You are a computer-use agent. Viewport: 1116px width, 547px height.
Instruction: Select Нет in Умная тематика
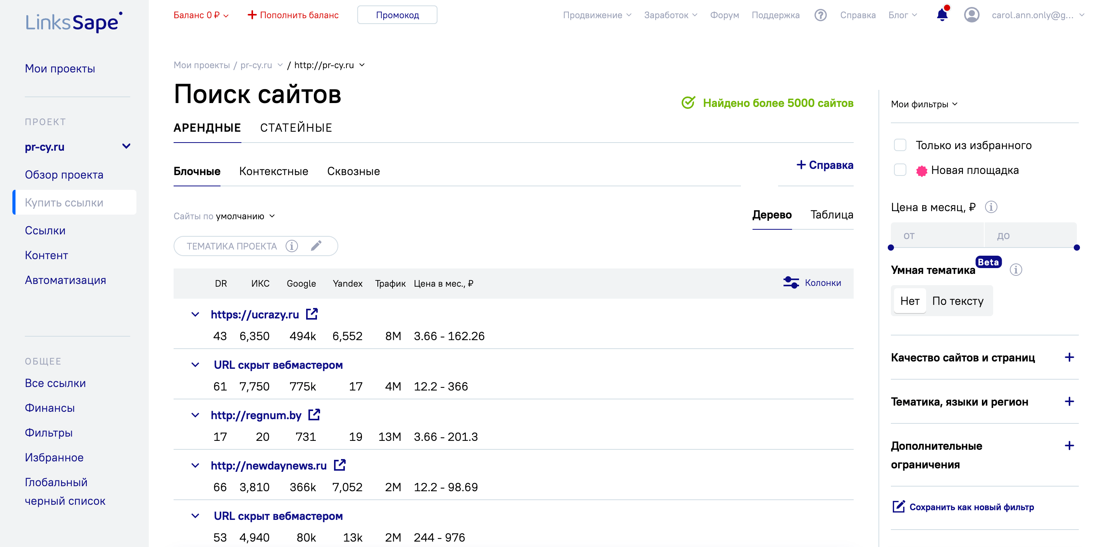pyautogui.click(x=910, y=301)
